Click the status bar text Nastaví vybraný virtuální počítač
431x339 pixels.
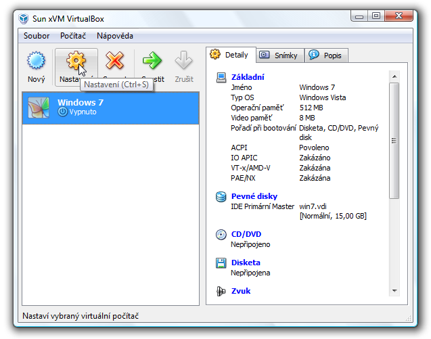coord(81,316)
